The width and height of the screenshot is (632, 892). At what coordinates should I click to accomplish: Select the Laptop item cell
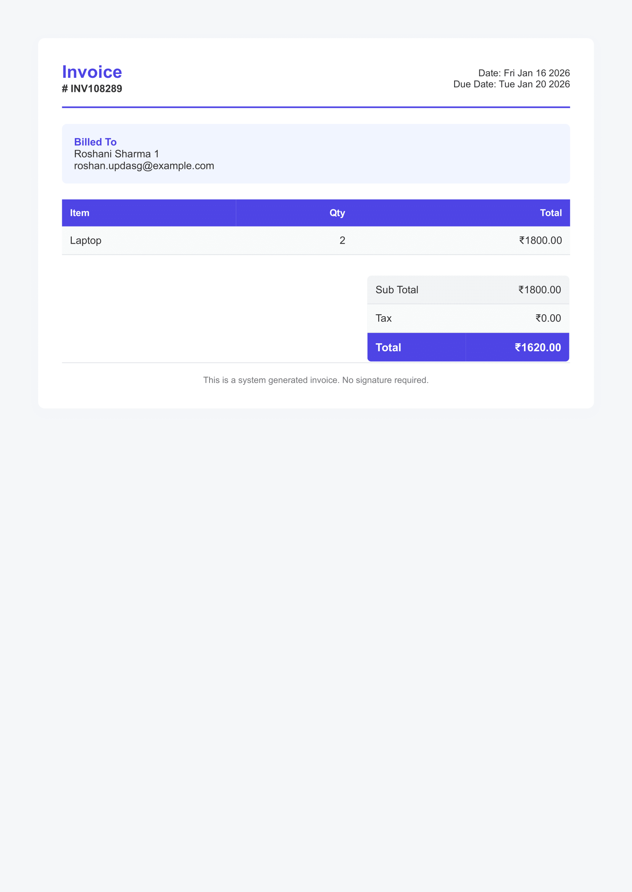pos(85,240)
